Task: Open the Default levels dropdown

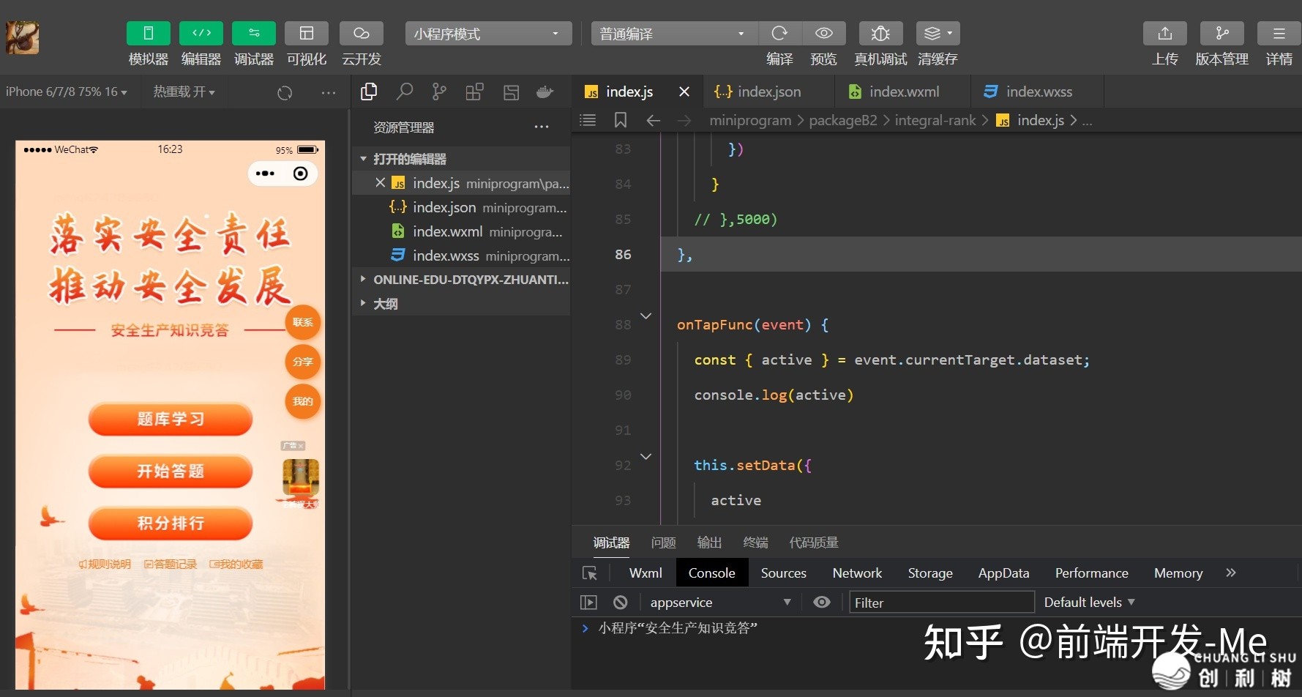Action: 1089,602
